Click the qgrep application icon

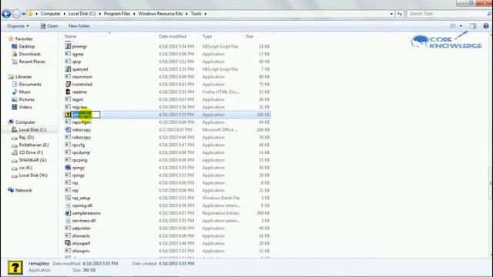point(68,54)
